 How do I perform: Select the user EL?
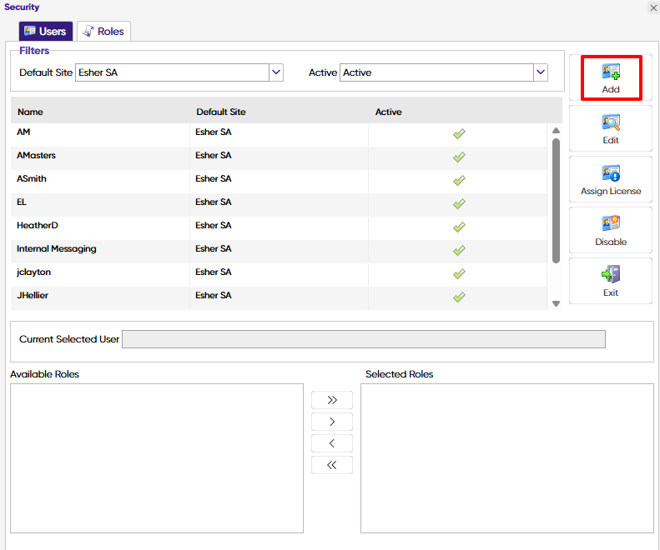coord(22,202)
